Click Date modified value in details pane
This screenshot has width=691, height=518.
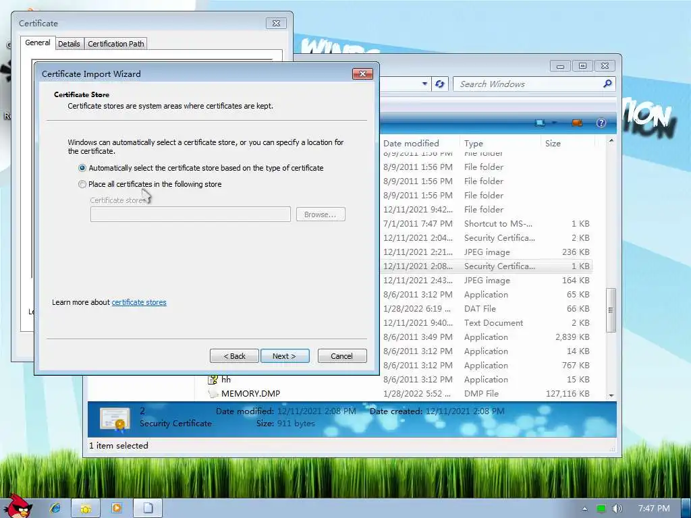click(316, 411)
